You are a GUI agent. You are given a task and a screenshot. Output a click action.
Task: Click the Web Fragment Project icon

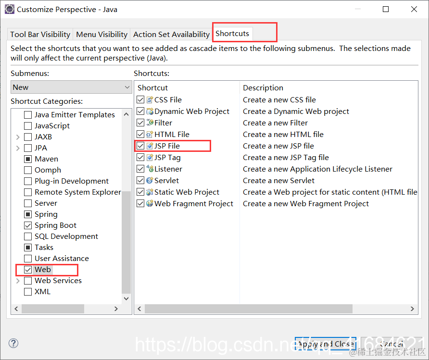tap(150, 204)
